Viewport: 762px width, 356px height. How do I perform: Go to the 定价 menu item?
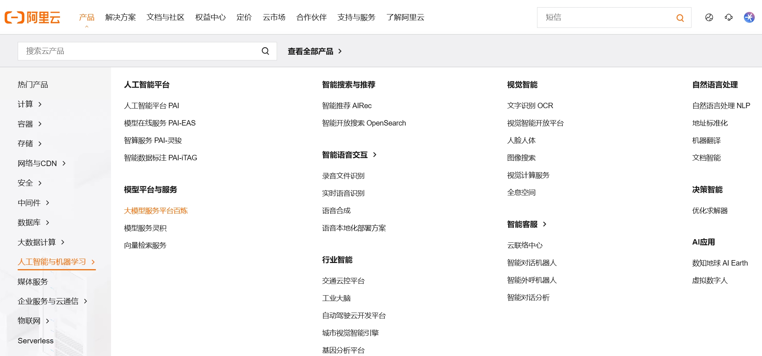point(244,17)
